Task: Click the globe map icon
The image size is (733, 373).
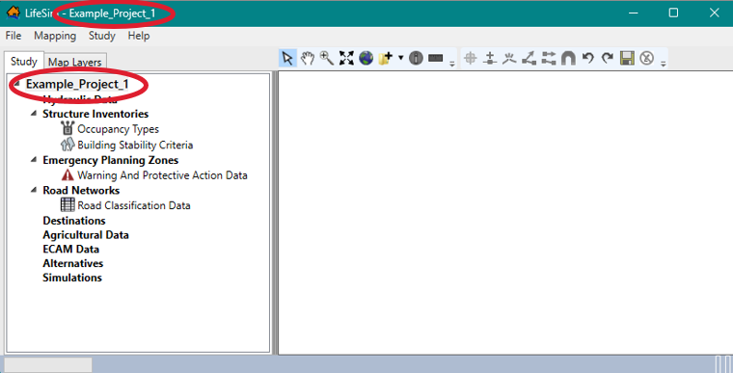Action: click(x=366, y=59)
